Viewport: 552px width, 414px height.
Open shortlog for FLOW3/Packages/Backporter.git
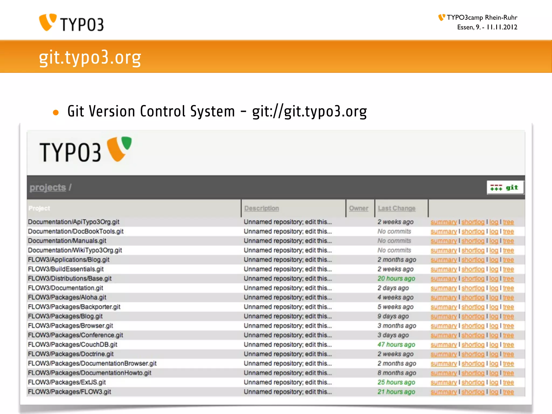(473, 307)
